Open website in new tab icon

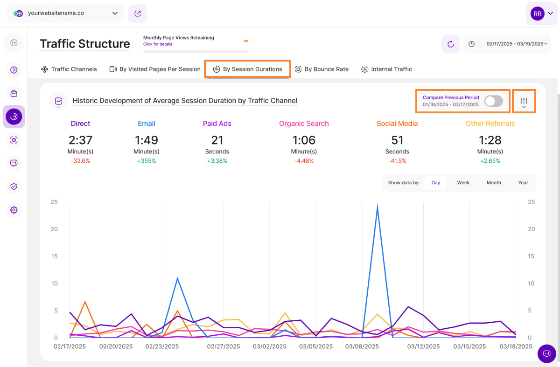point(138,14)
